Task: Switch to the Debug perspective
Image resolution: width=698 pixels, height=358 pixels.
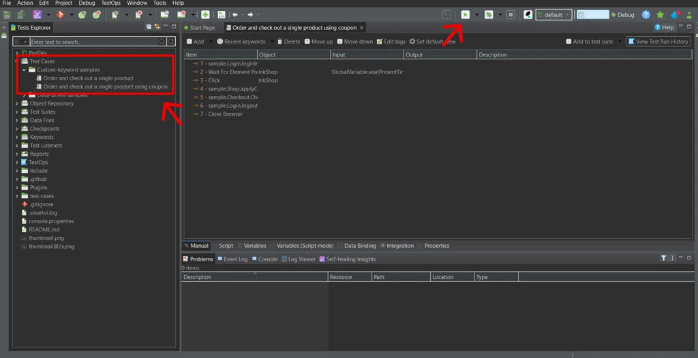Action: pos(622,15)
